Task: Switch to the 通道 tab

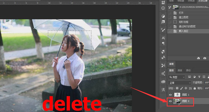Action: [180, 70]
